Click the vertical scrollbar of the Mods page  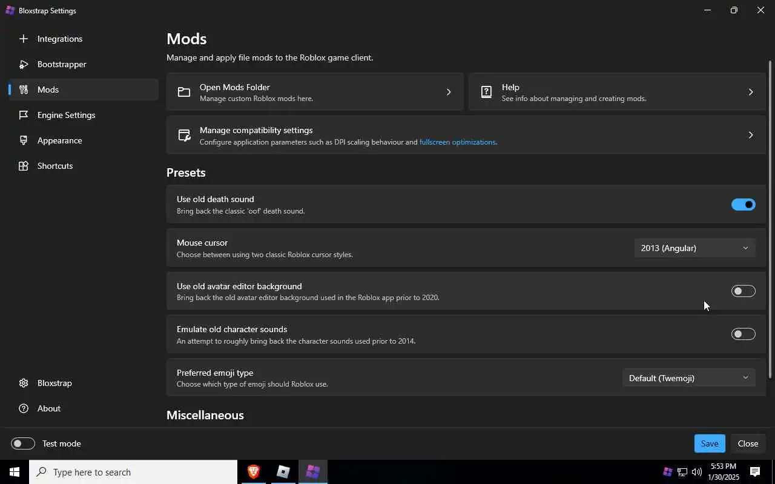click(x=770, y=219)
